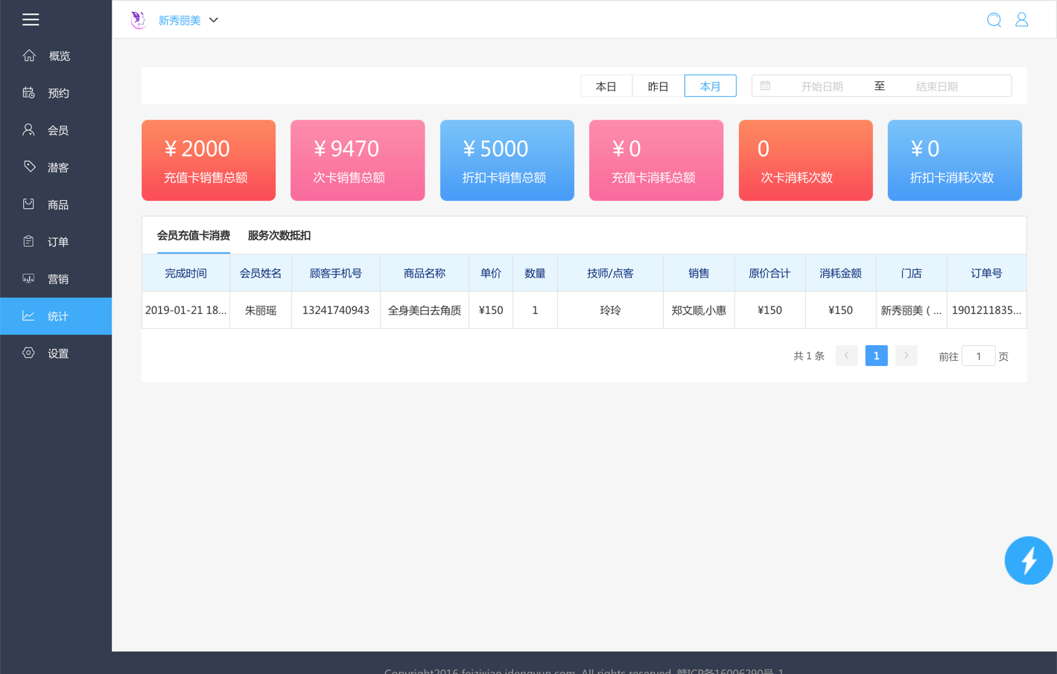Click the 统计 line chart icon
This screenshot has height=674, width=1057.
(x=28, y=315)
